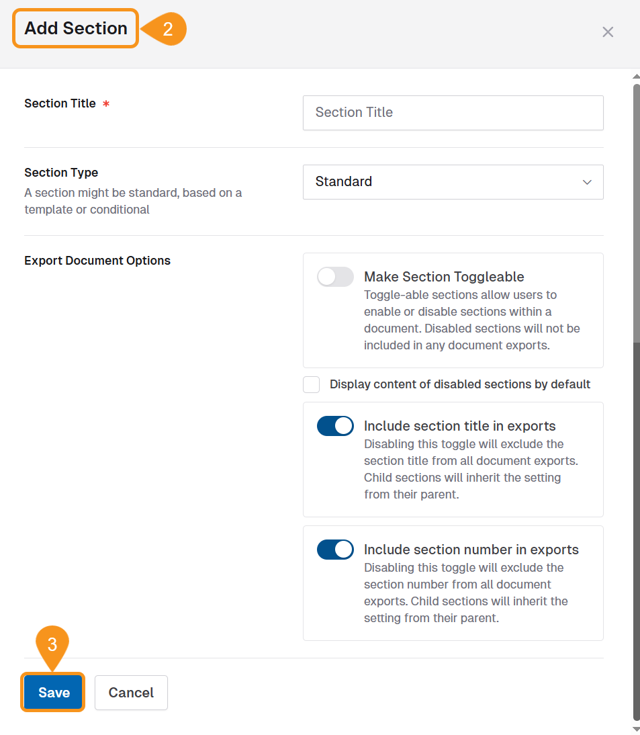Screen dimensions: 640x735
Task: Enable the Make Section Toggleable switch
Action: coord(334,277)
